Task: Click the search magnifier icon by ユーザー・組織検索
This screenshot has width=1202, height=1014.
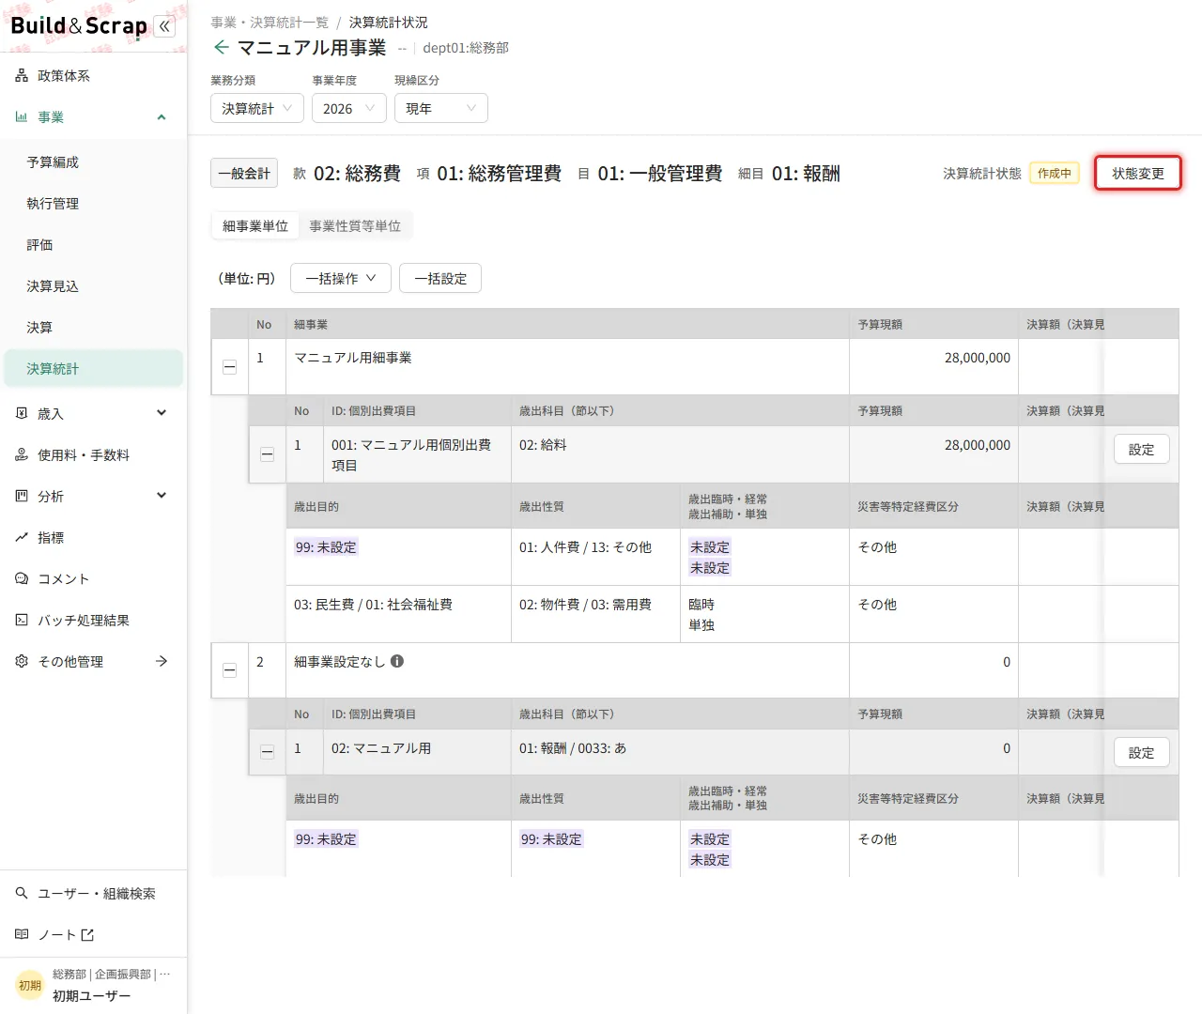Action: click(22, 893)
